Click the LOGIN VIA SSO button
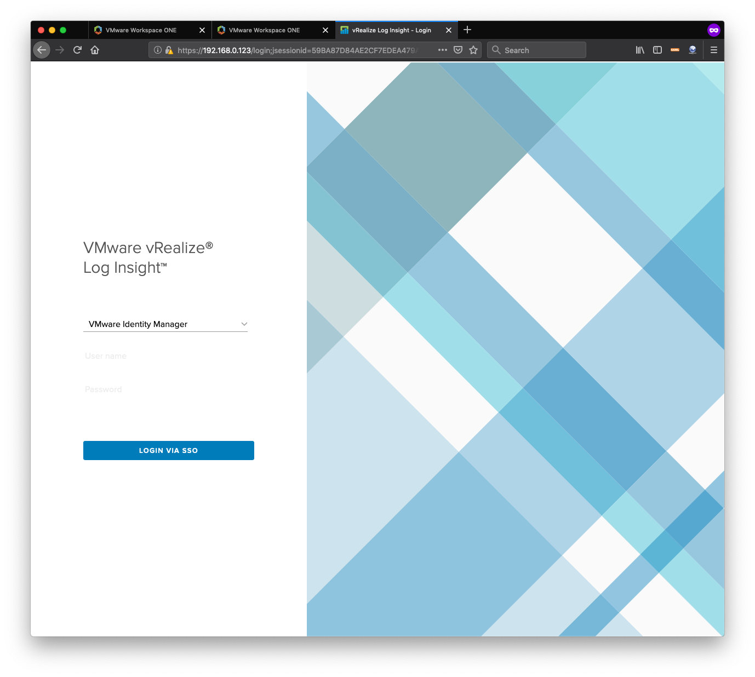The image size is (755, 677). [x=169, y=450]
